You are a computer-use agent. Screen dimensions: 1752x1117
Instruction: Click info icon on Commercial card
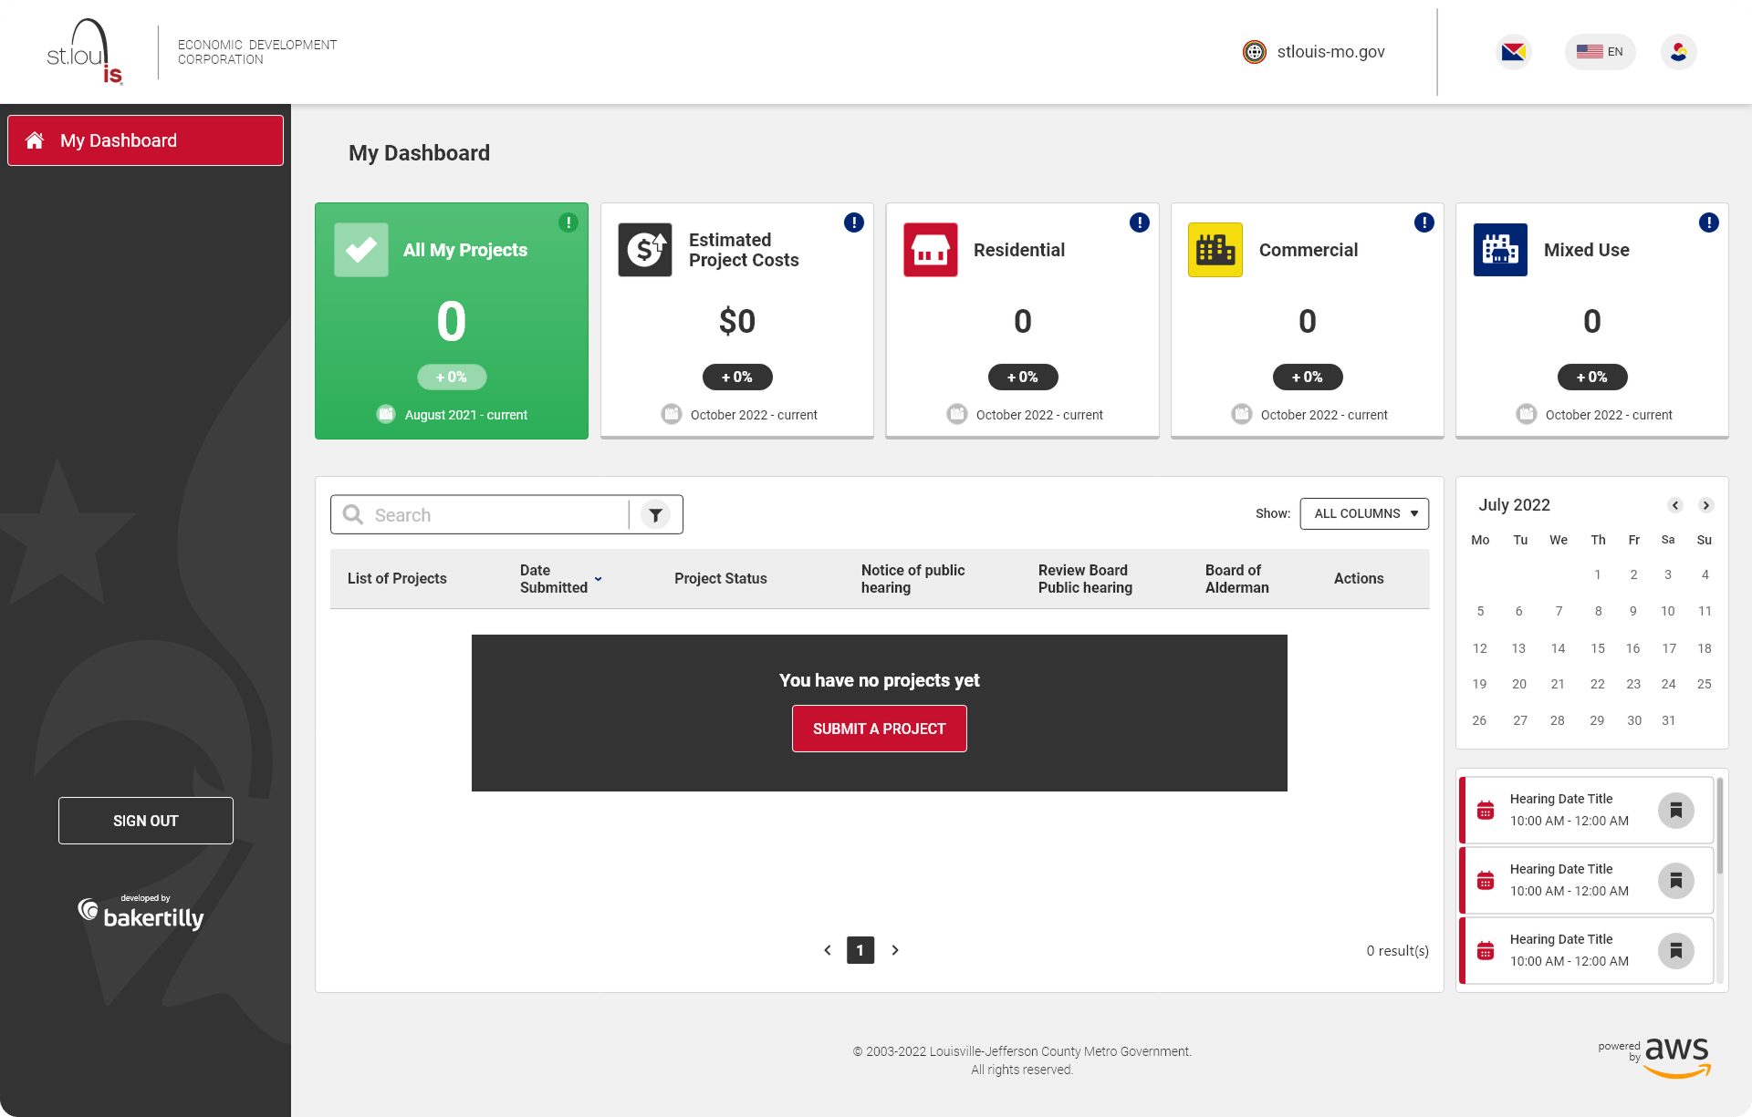pyautogui.click(x=1423, y=222)
